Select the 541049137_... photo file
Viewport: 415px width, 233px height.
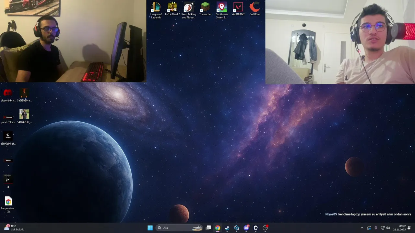(x=24, y=117)
